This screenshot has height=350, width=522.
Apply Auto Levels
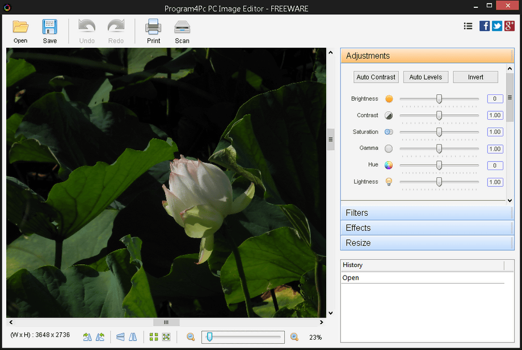click(x=426, y=77)
